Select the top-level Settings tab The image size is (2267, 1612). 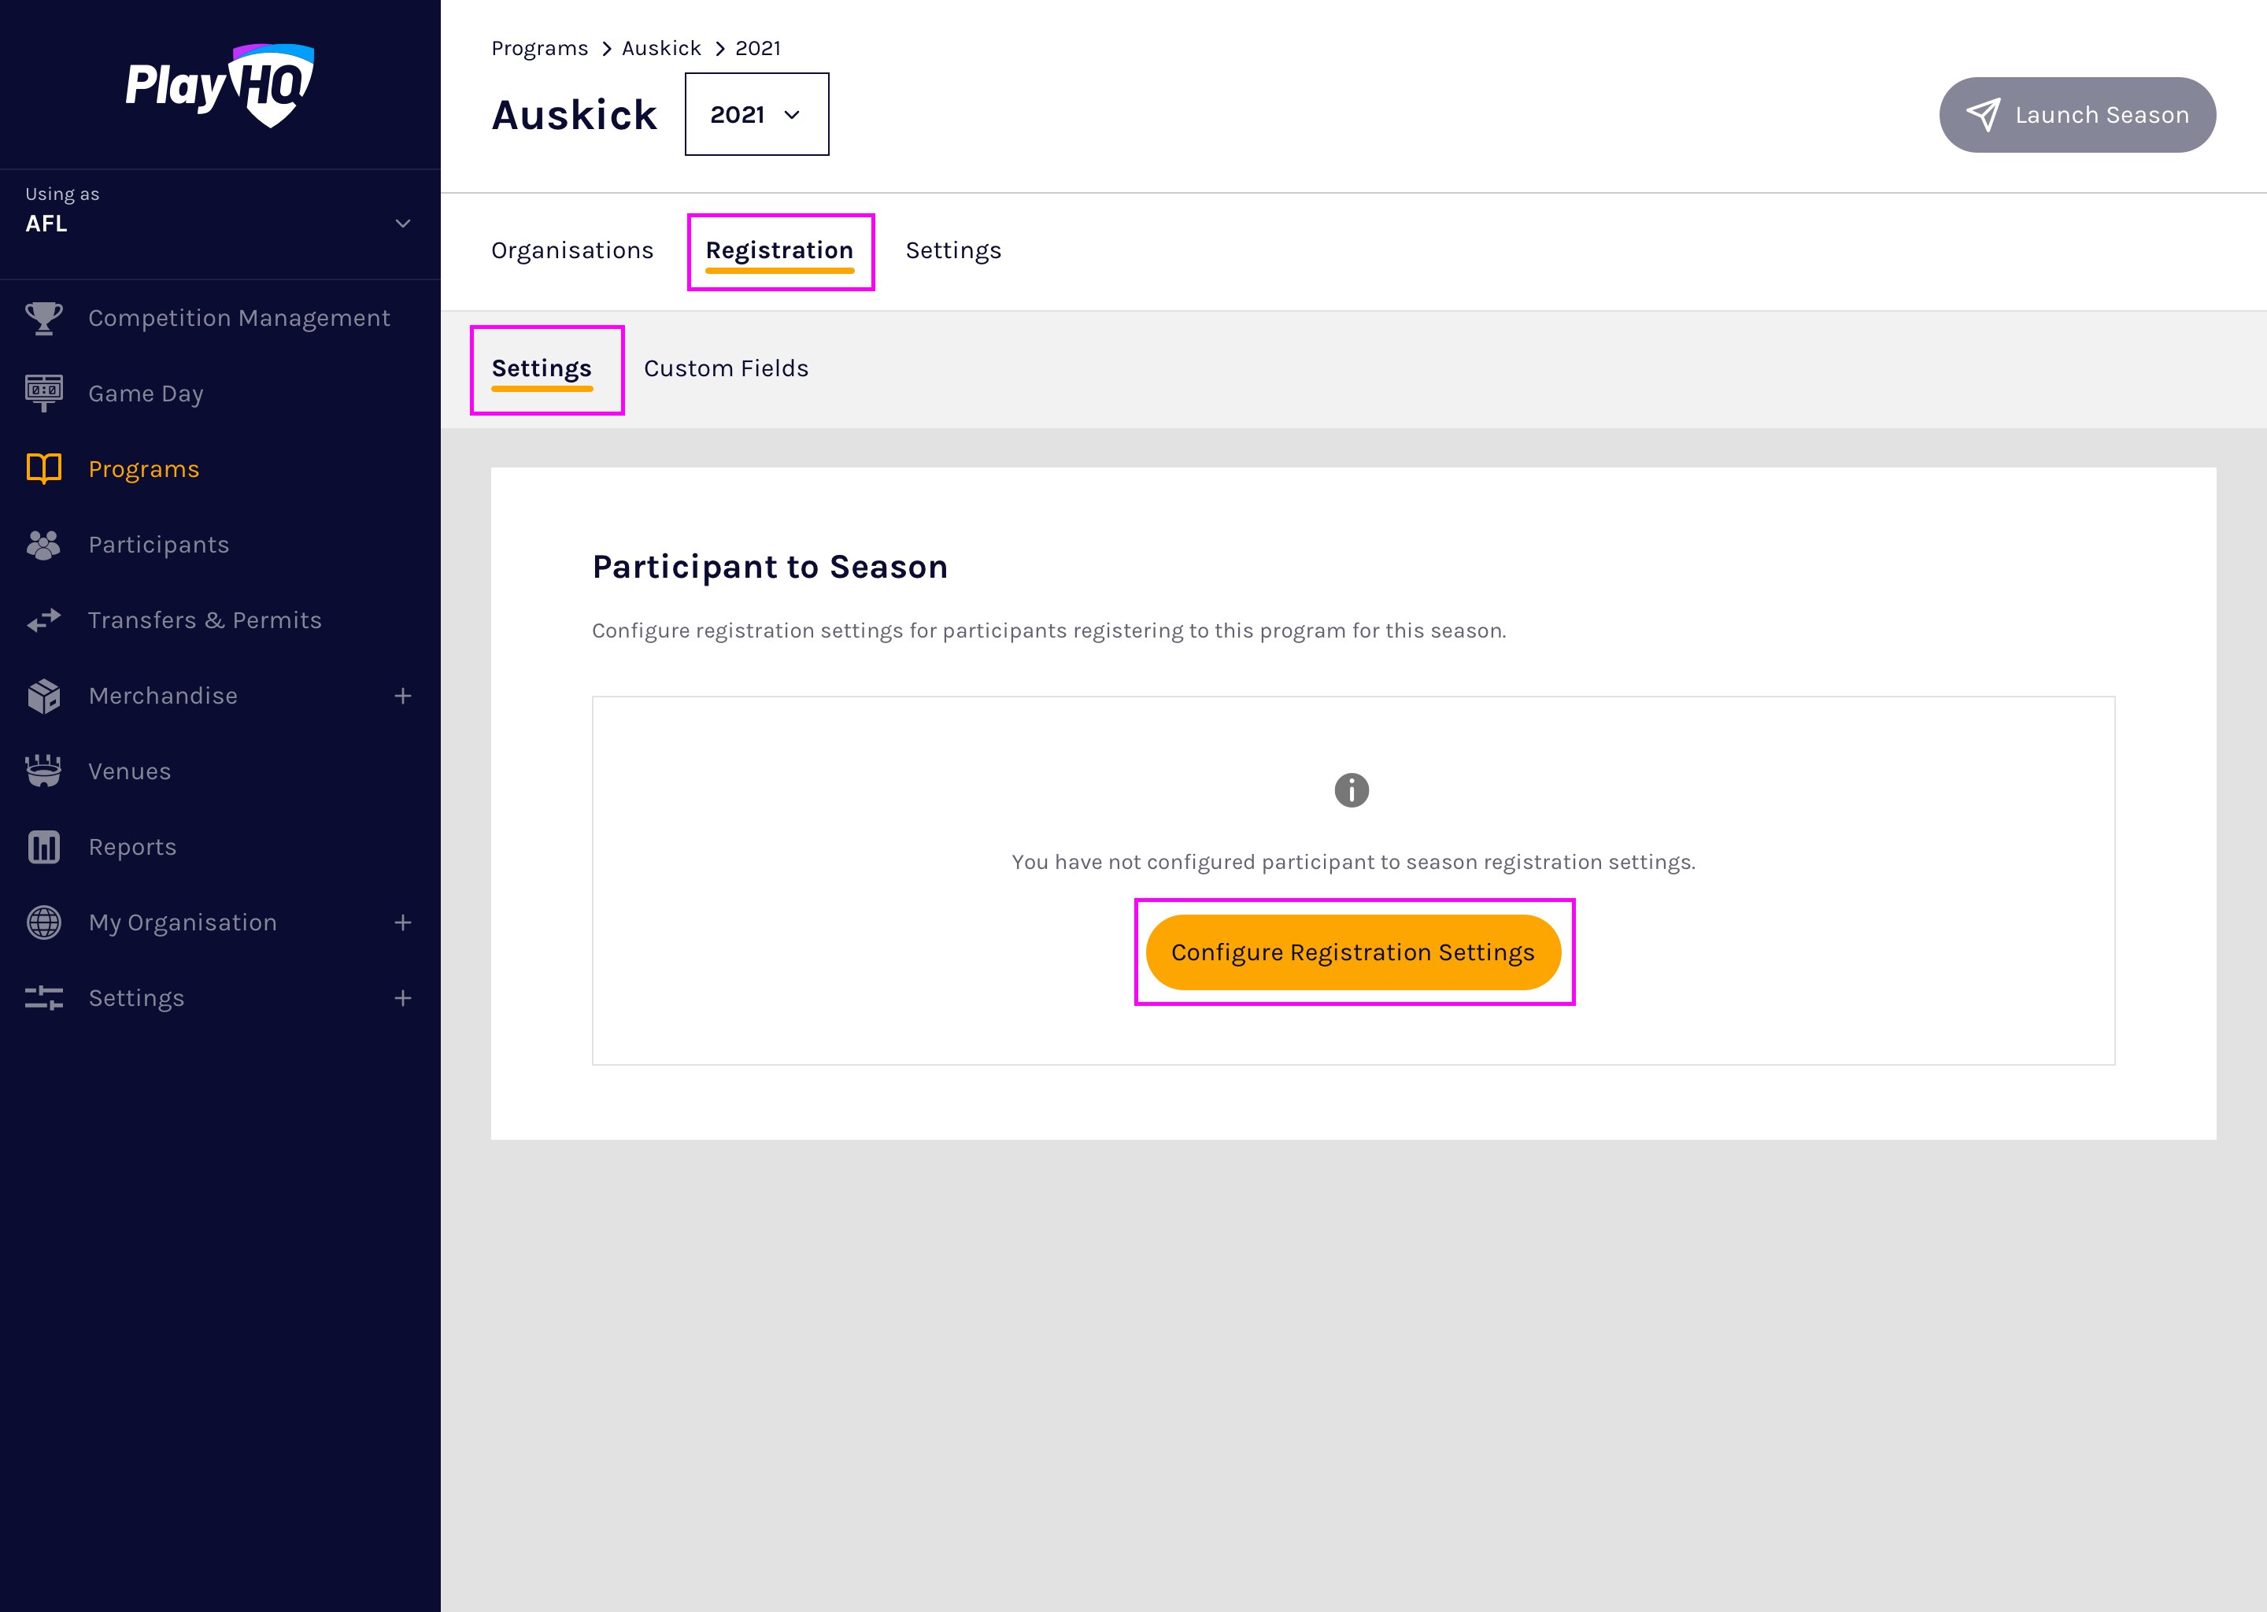pyautogui.click(x=953, y=250)
